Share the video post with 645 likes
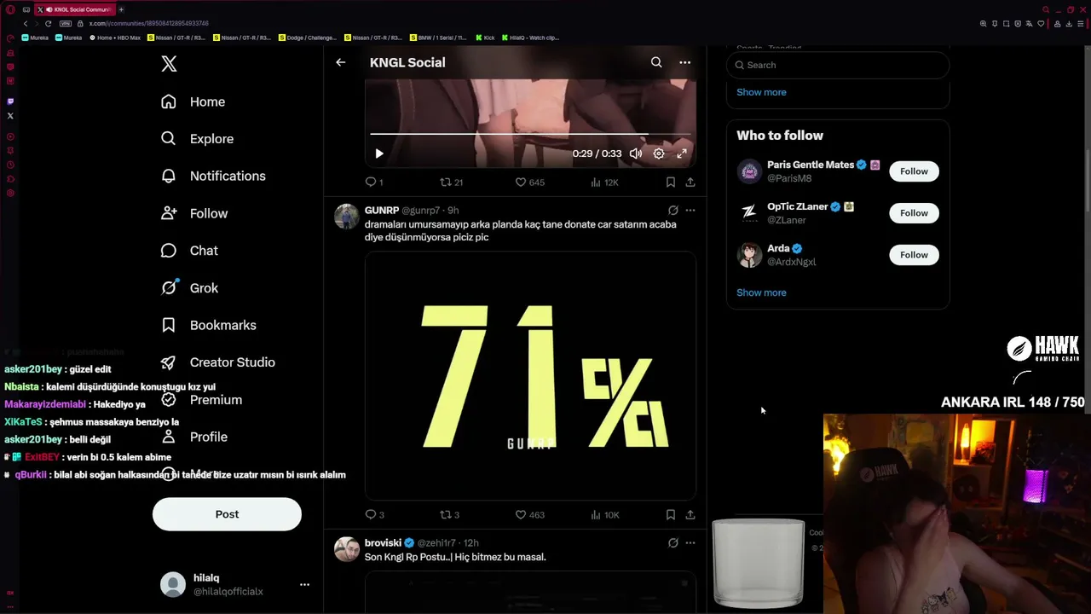1091x614 pixels. [690, 182]
